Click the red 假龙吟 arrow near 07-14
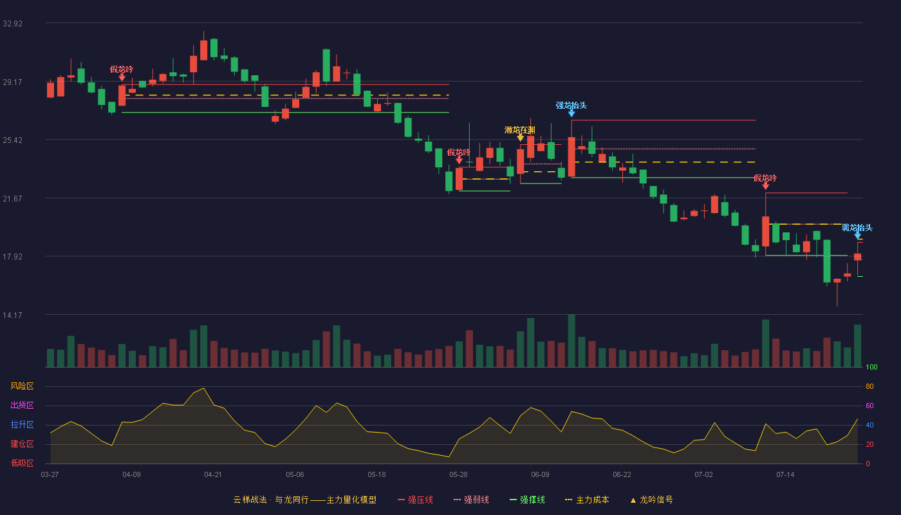Screen dimensions: 901x515 click(x=766, y=185)
